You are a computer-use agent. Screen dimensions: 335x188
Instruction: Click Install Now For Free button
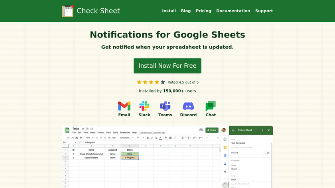pos(167,66)
